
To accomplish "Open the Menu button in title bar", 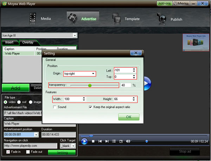I will 181,4.
